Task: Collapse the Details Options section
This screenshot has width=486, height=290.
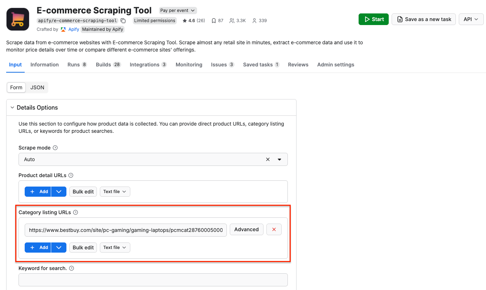Action: [x=12, y=107]
